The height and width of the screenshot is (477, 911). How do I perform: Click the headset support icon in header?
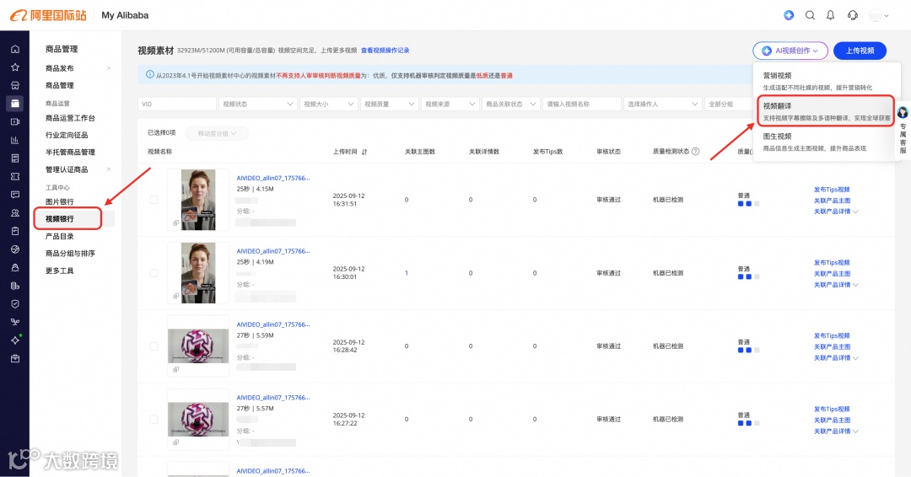click(852, 15)
